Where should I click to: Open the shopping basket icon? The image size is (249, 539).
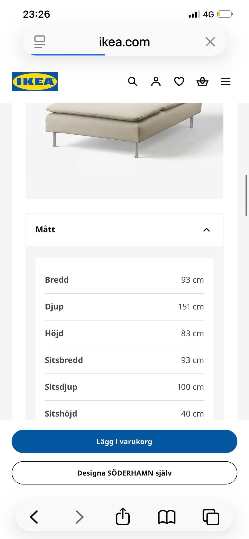click(202, 82)
